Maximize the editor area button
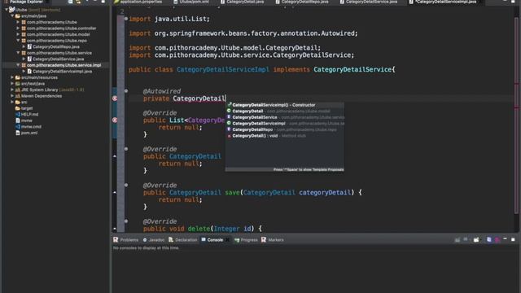 point(513,2)
